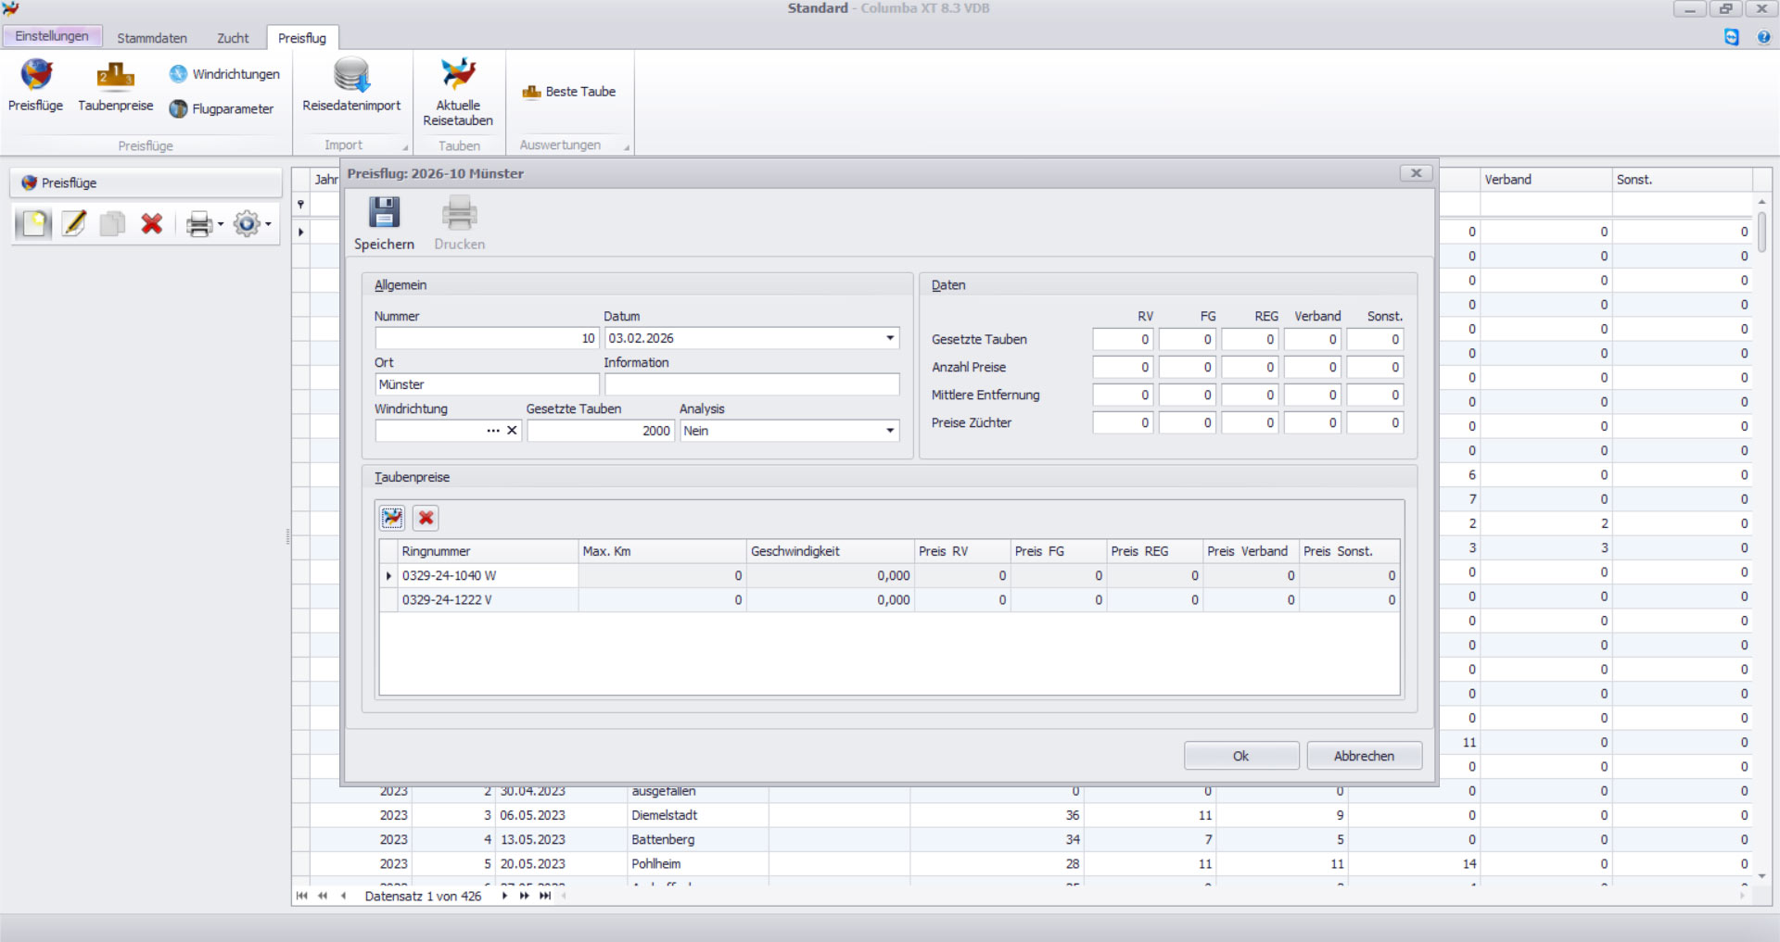Screen dimensions: 1780x942
Task: Open the print options dropdown arrow
Action: coord(221,224)
